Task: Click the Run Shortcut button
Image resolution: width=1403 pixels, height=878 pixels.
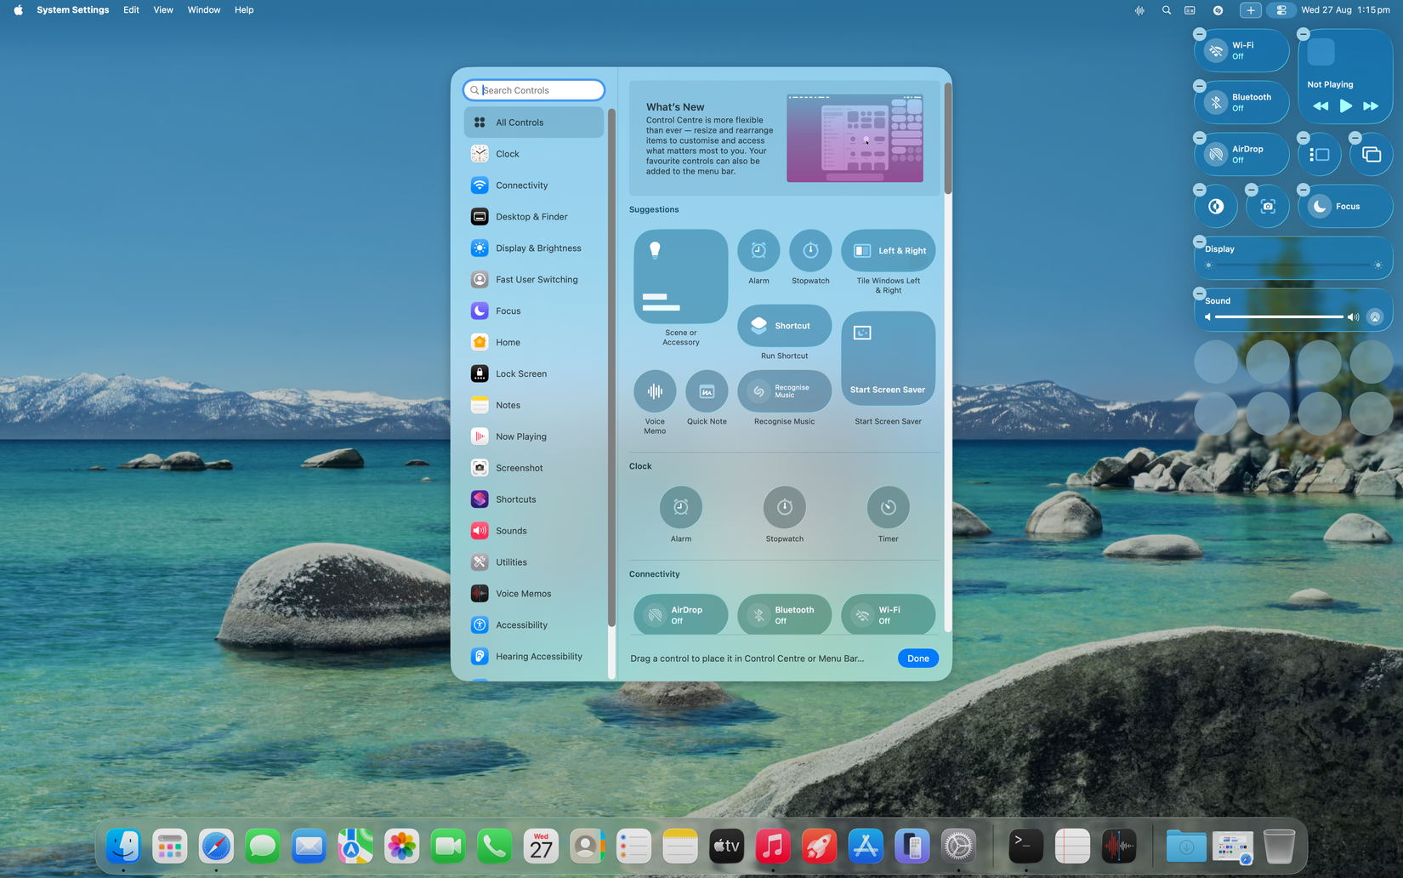Action: (x=784, y=326)
